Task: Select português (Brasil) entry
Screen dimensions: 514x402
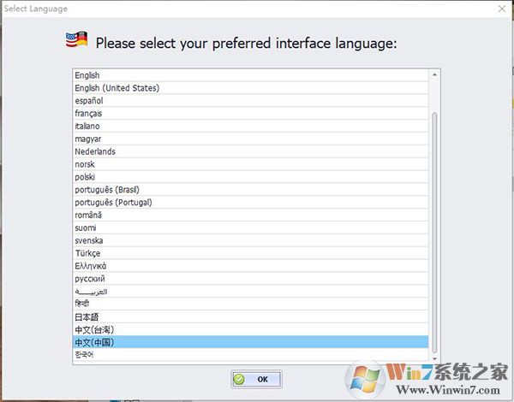Action: tap(250, 190)
